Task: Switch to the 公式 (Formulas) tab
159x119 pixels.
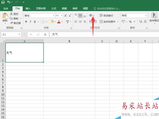Action: (x=54, y=9)
